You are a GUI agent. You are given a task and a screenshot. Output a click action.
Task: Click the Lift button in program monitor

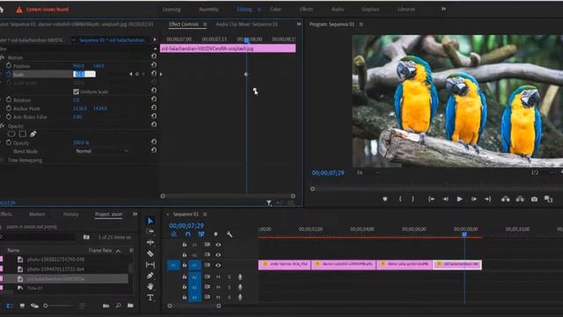tap(506, 199)
